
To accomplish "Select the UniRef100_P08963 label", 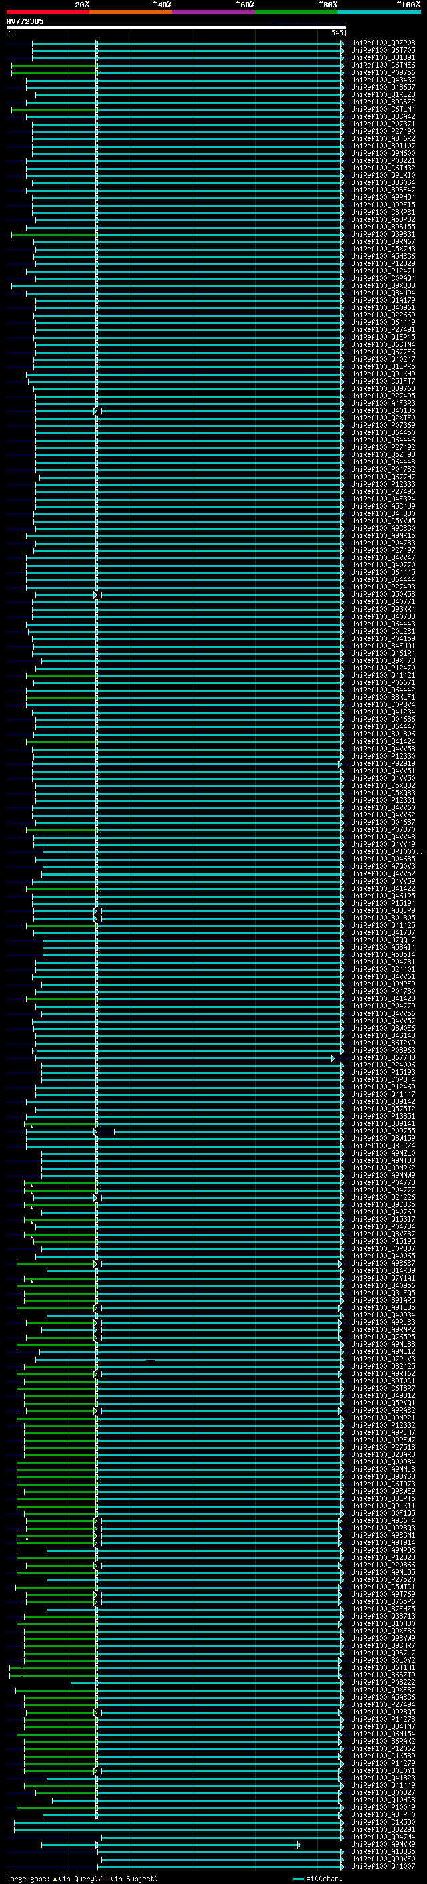I will click(383, 1049).
